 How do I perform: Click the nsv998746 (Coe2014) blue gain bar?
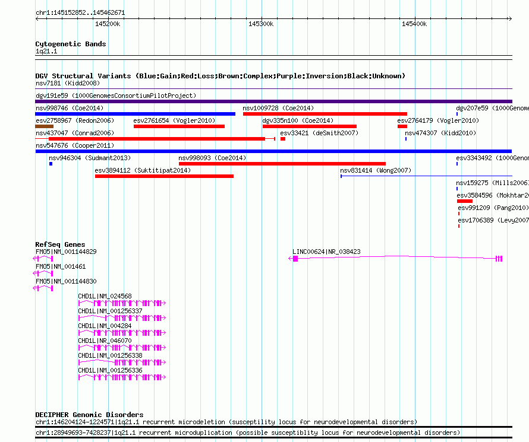click(x=135, y=114)
